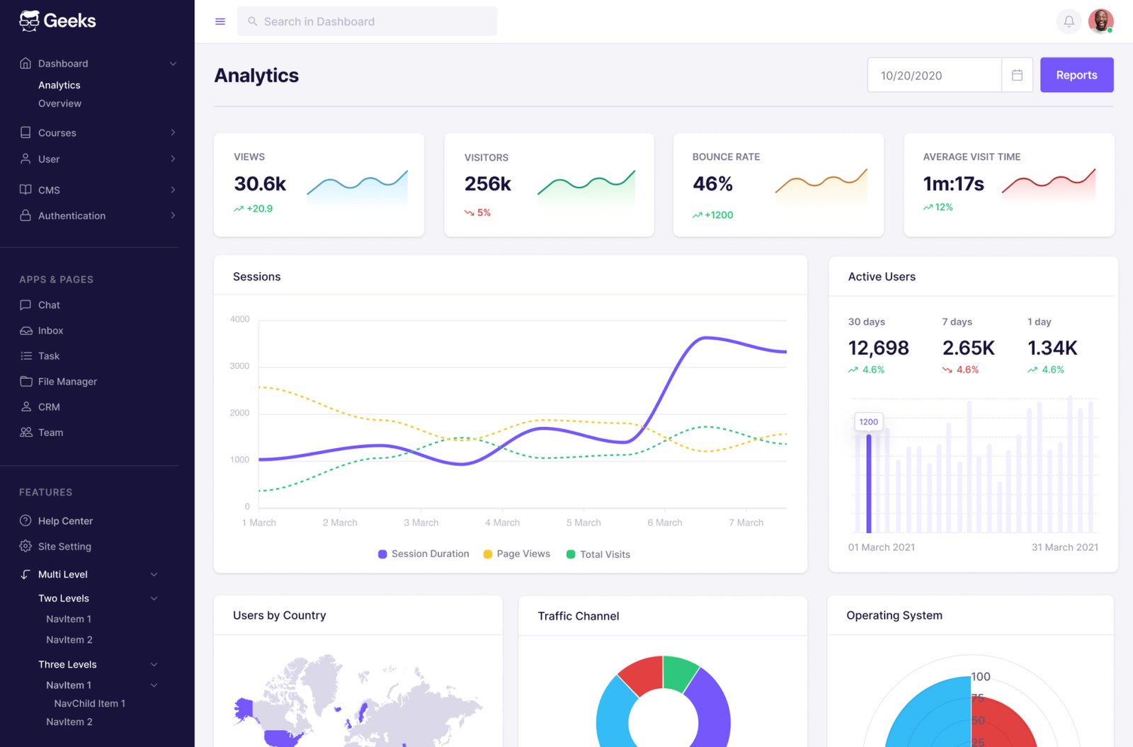Toggle Total Visits legend series
This screenshot has width=1133, height=747.
coord(598,554)
